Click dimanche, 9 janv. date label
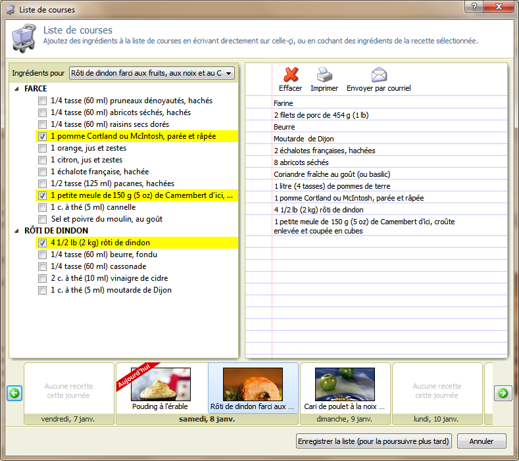Viewport: 519px width, 461px height. click(x=344, y=420)
